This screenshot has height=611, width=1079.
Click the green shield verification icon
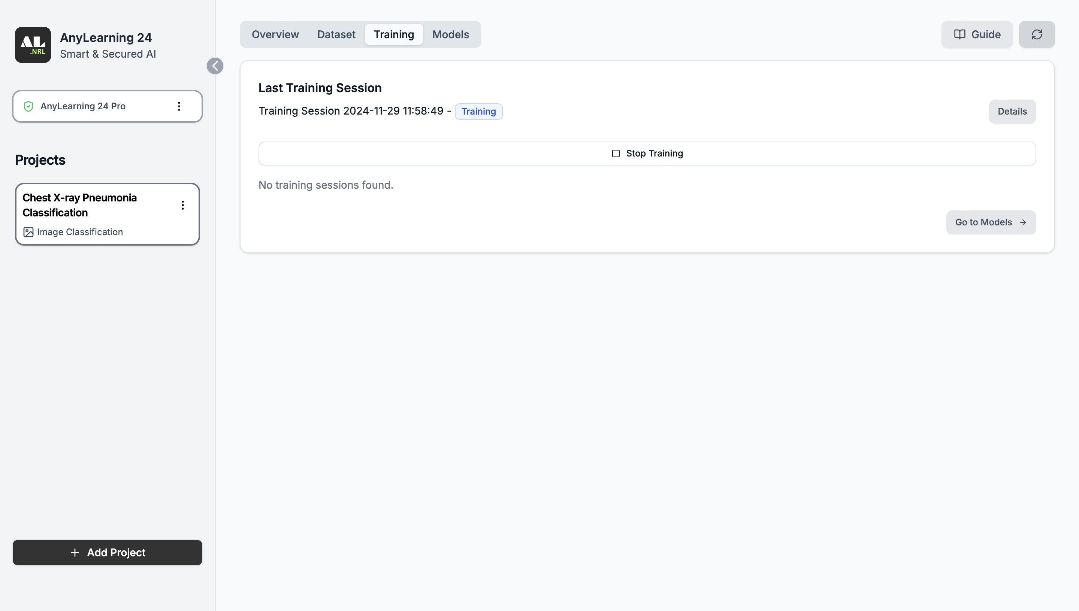tap(28, 106)
